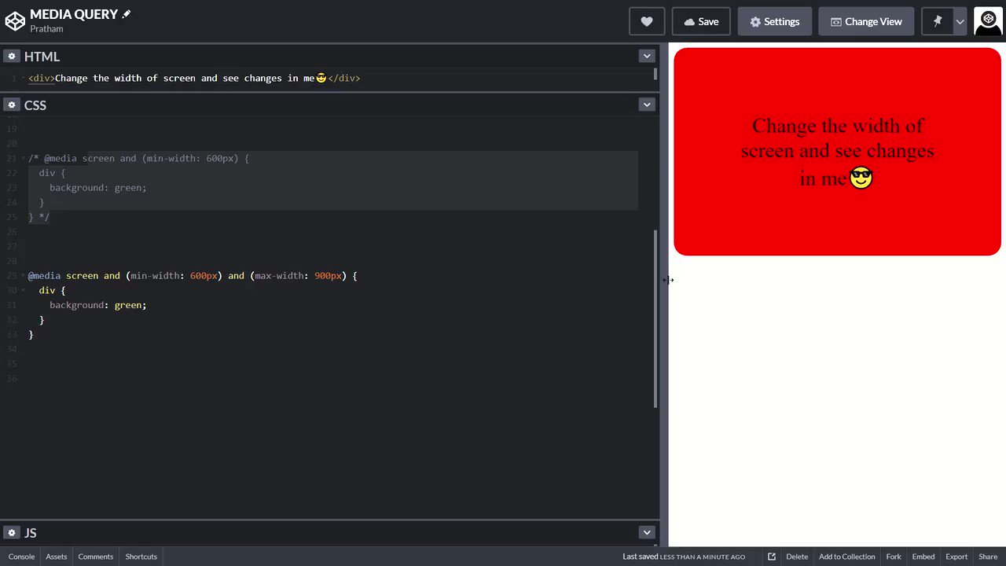Open keyboard Shortcuts panel
The height and width of the screenshot is (566, 1006).
coord(141,557)
